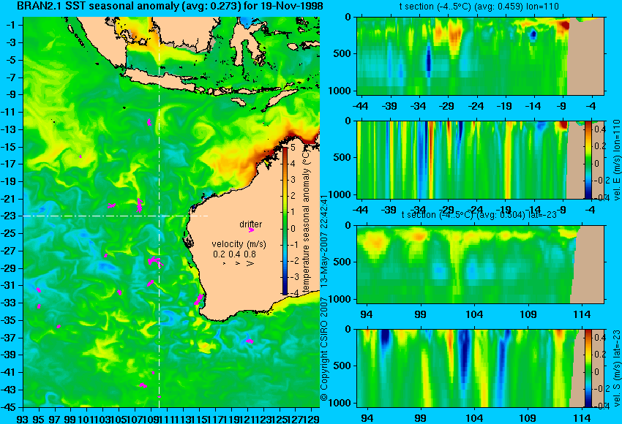Click the 'drifter' legend label

(251, 224)
